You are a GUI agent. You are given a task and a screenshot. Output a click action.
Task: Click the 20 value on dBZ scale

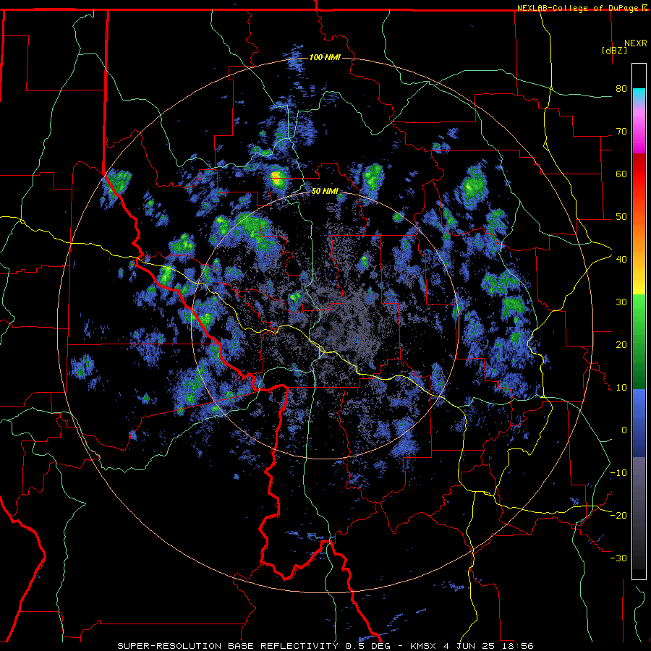(x=621, y=344)
